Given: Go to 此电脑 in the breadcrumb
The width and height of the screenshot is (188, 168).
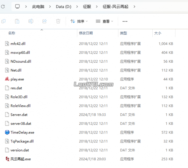Looking at the screenshot, I should 38,7.
